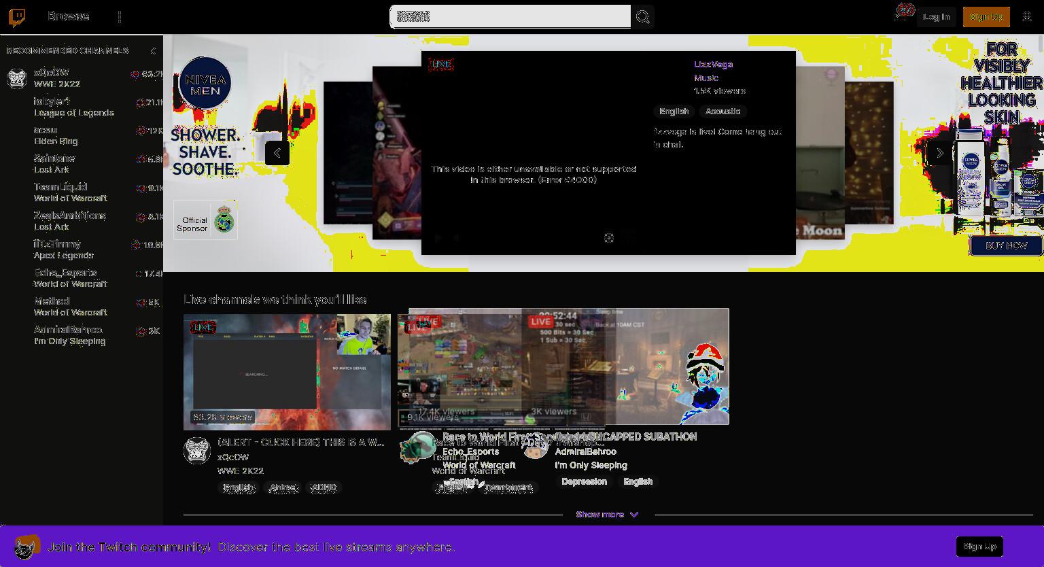Open xQcOW live stream thumbnail
Viewport: 1044px width, 567px height.
287,372
